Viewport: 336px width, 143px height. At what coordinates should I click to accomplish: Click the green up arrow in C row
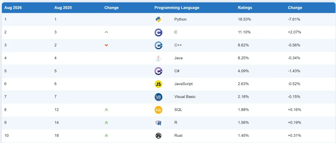point(106,32)
